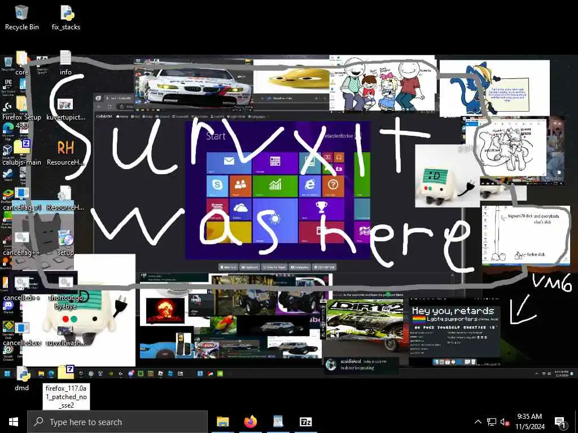Show hidden system tray icons
578x433 pixels.
[478, 422]
